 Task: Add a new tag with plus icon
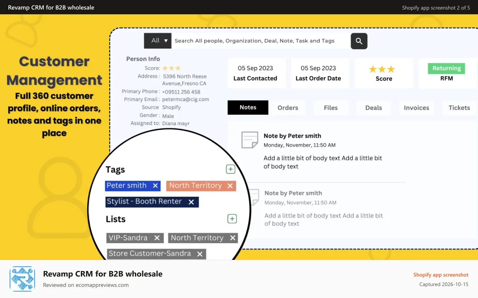coord(230,169)
